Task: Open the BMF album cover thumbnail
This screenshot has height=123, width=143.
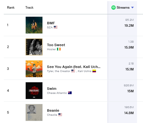Action: click(x=34, y=25)
